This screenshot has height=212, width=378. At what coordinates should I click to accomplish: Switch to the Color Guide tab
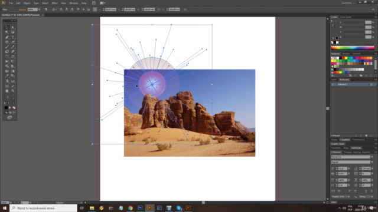pos(346,17)
